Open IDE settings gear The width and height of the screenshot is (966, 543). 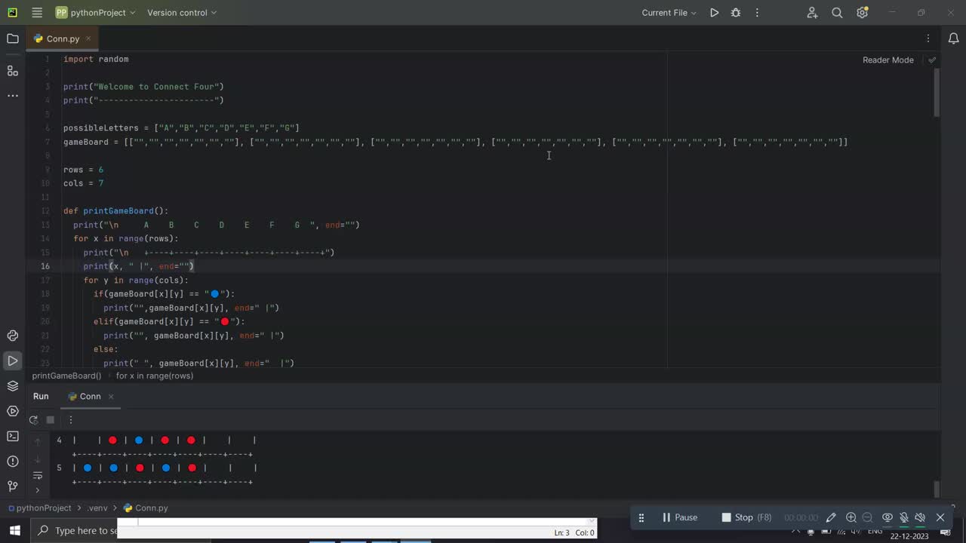pyautogui.click(x=863, y=13)
